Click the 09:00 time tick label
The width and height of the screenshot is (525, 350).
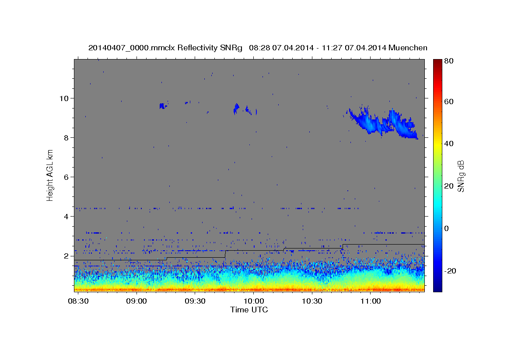pyautogui.click(x=136, y=301)
